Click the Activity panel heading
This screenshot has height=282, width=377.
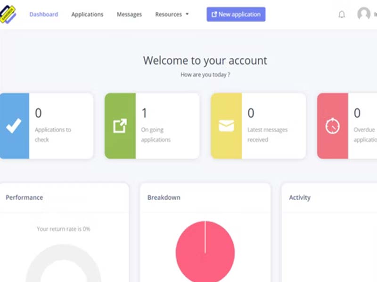click(300, 197)
